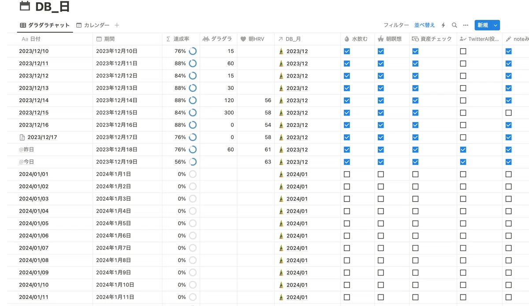The height and width of the screenshot is (306, 529).
Task: Check TwitterAI投 box for 2023/12/11
Action: [x=462, y=63]
